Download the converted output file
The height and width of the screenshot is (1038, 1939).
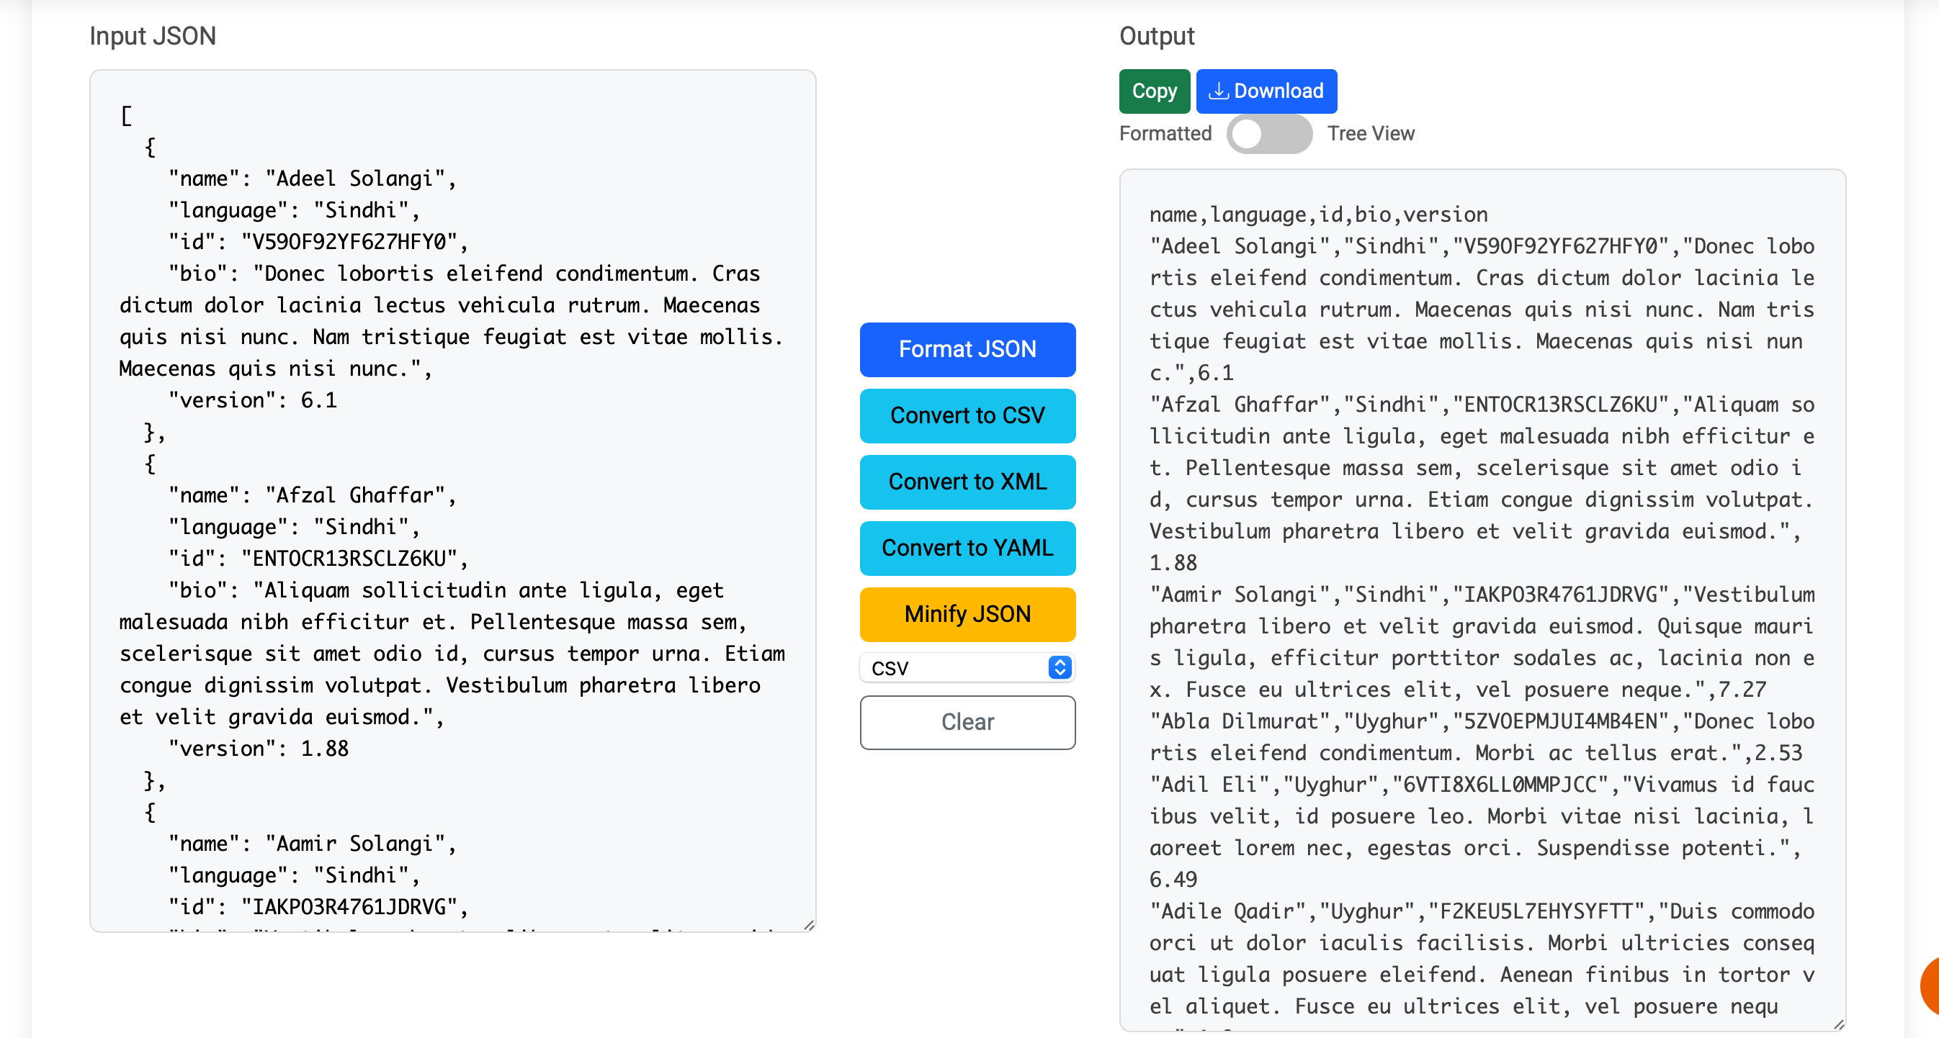(1266, 91)
